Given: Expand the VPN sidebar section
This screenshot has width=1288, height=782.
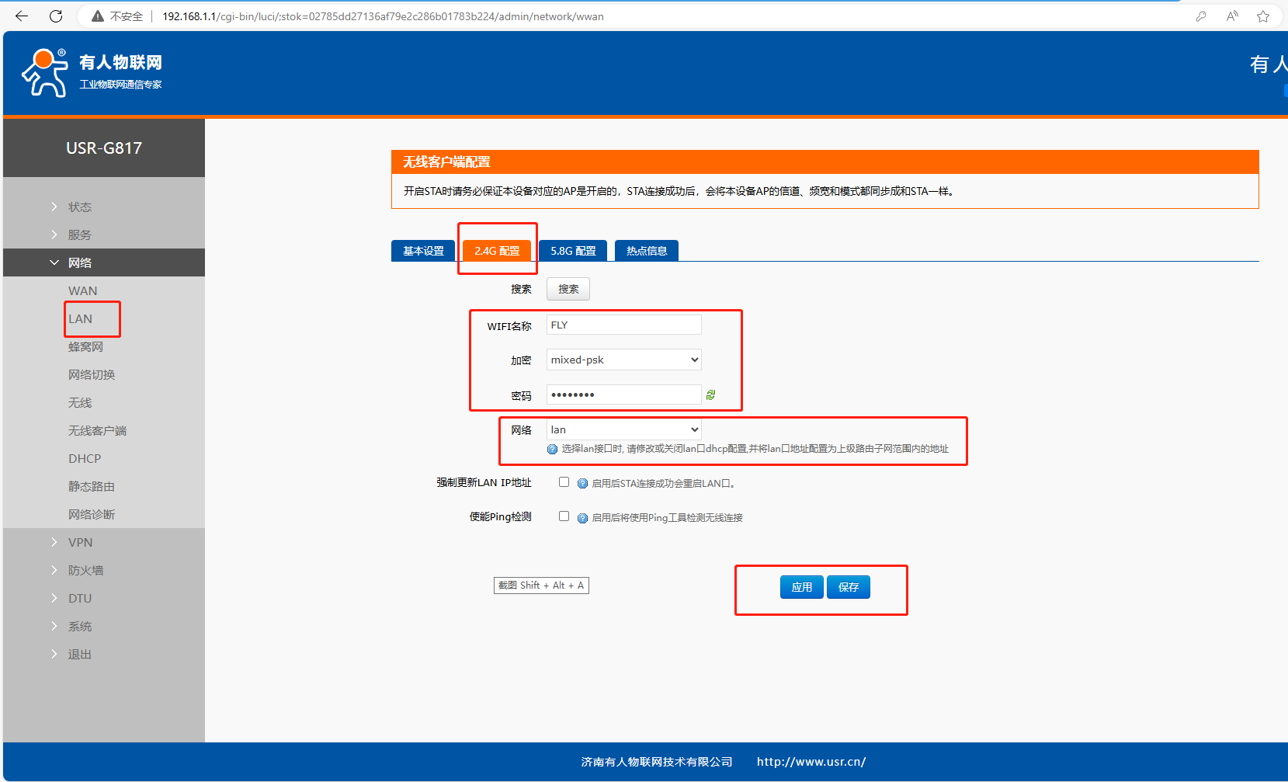Looking at the screenshot, I should [x=80, y=542].
